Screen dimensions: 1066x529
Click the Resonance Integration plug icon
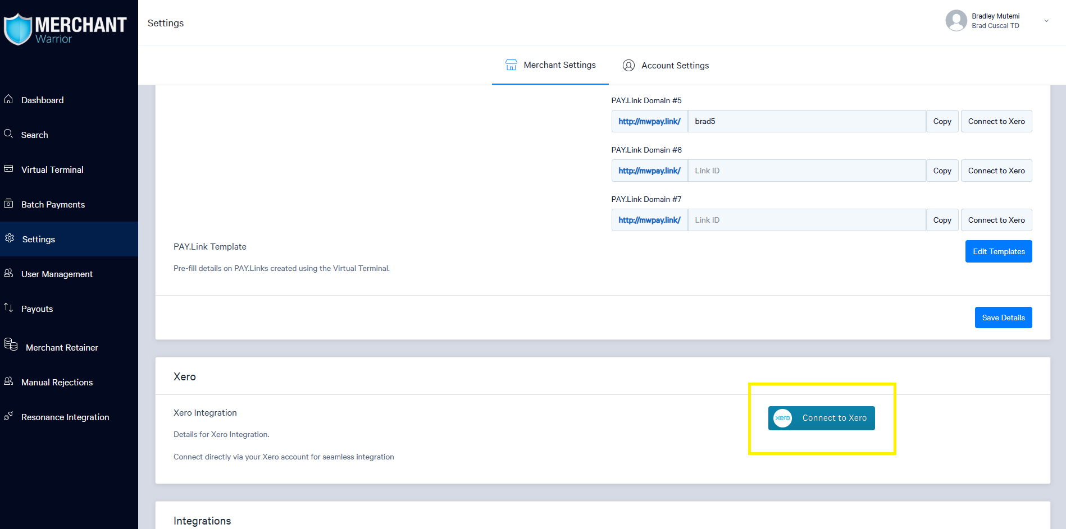[8, 416]
